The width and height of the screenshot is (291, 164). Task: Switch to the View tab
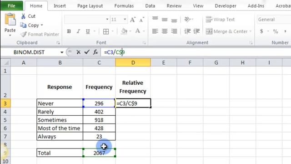198,6
